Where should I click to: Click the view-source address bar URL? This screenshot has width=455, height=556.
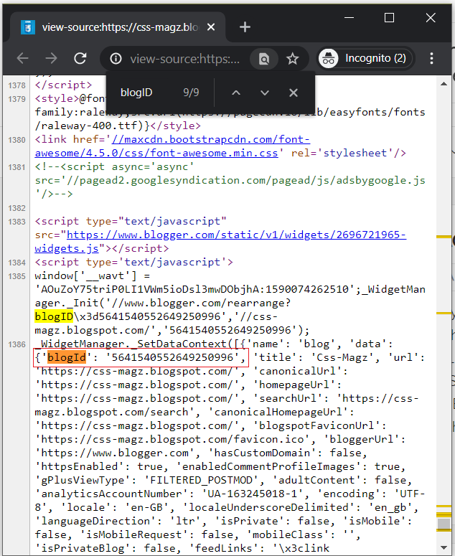[184, 59]
